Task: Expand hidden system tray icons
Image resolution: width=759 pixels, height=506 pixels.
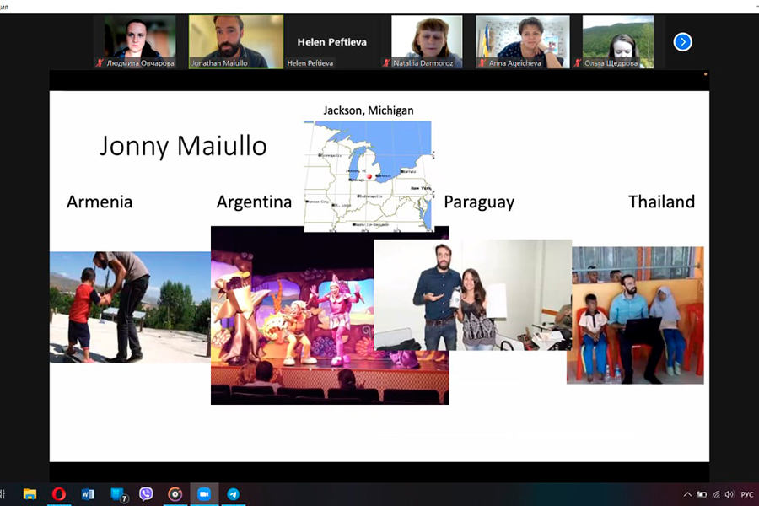Action: [x=687, y=494]
